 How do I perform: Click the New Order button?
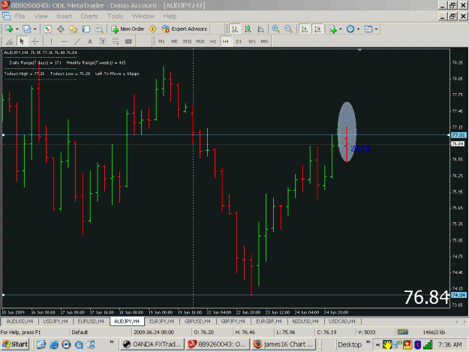pyautogui.click(x=128, y=29)
